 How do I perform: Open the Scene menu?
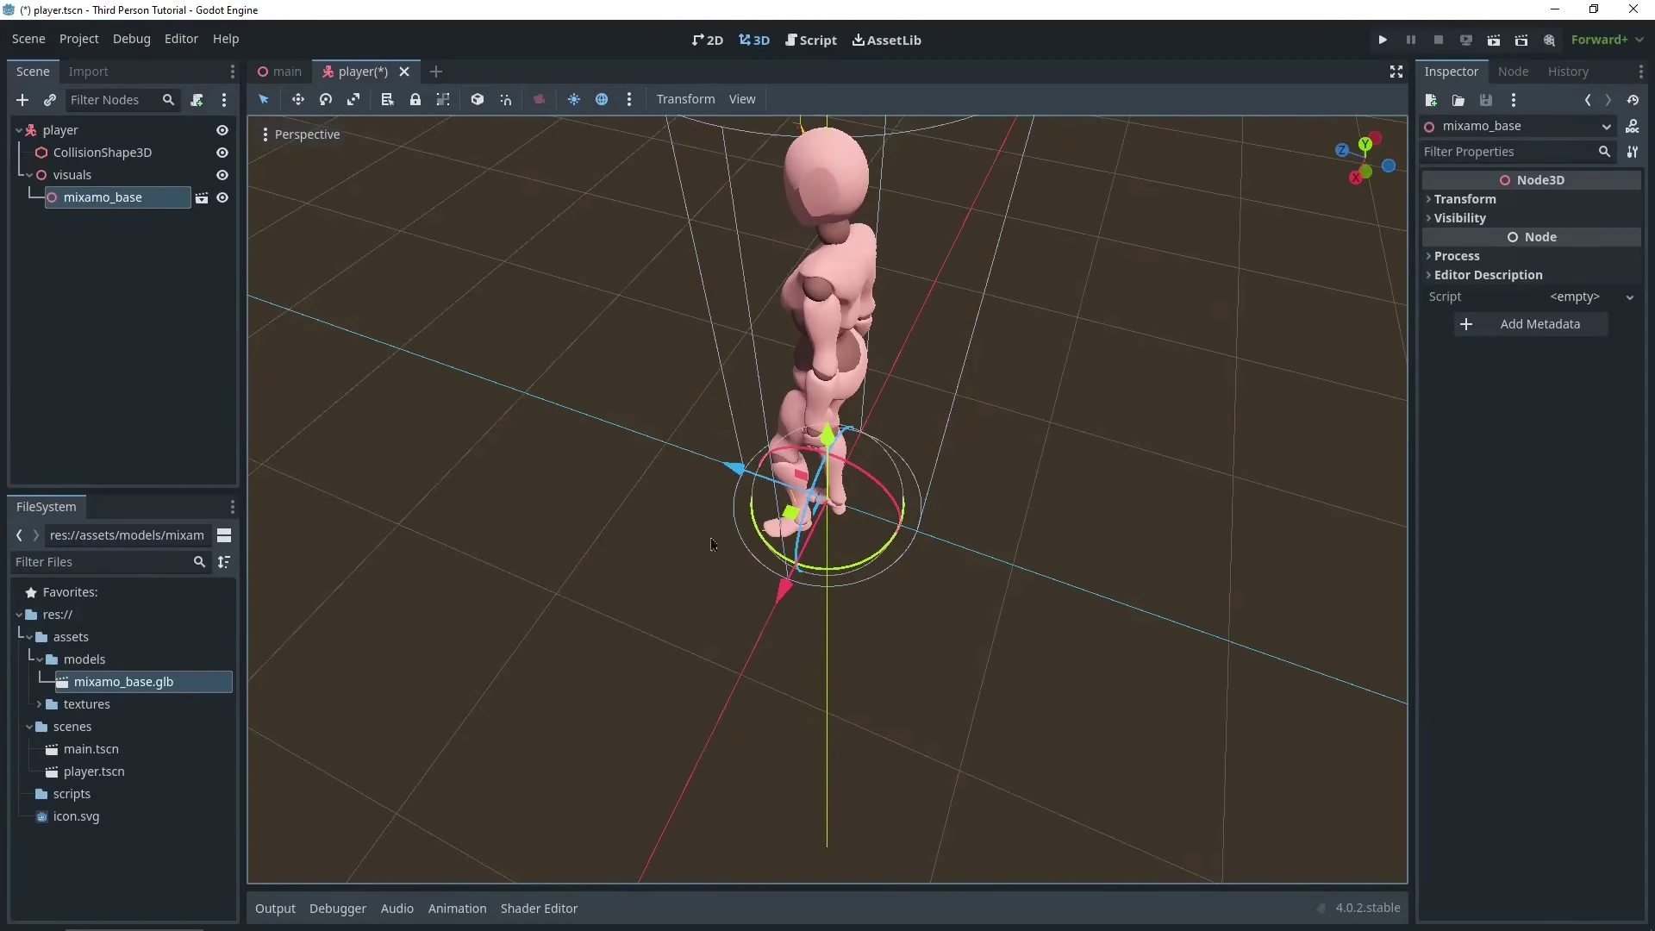28,39
